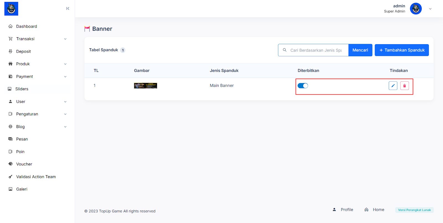Click the Poin icon in sidebar

point(11,152)
